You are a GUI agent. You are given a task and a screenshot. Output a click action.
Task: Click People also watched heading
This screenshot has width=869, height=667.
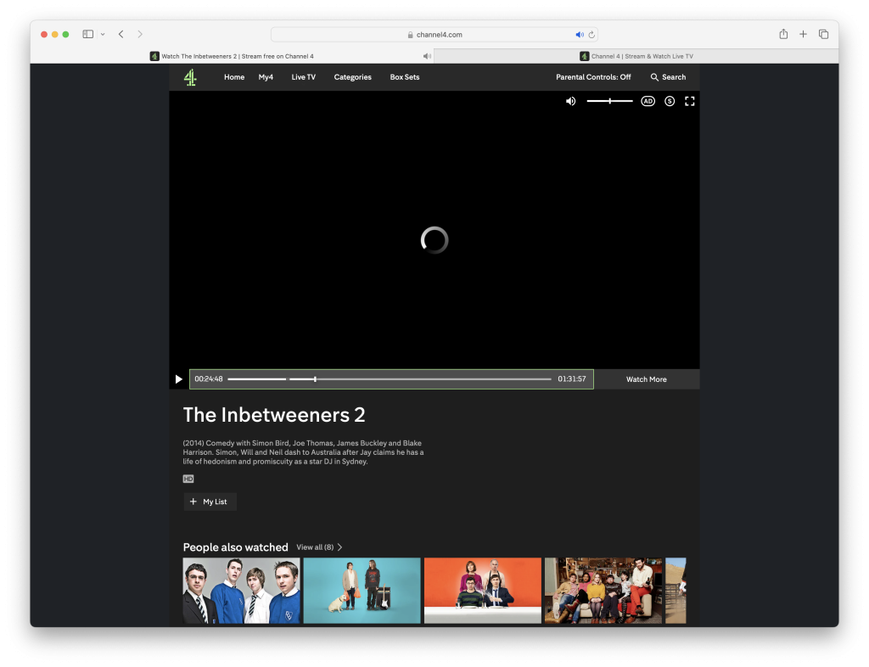point(236,547)
